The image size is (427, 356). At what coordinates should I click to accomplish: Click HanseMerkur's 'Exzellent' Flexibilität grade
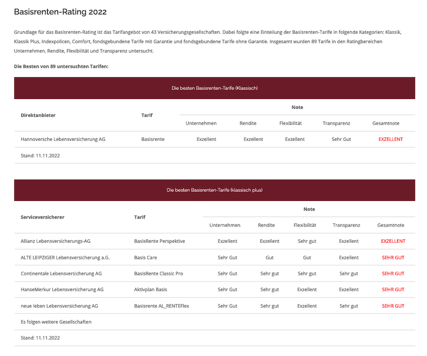307,290
